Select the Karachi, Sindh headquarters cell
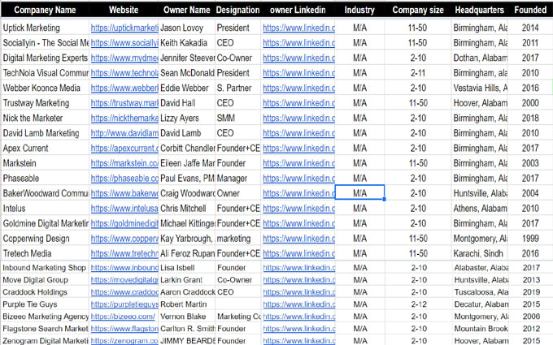 point(479,254)
